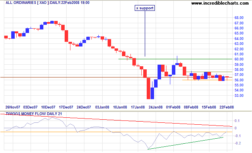Viewport: 252px width, 153px height.
Task: Select the 65.00 price axis label
Action: [239, 33]
